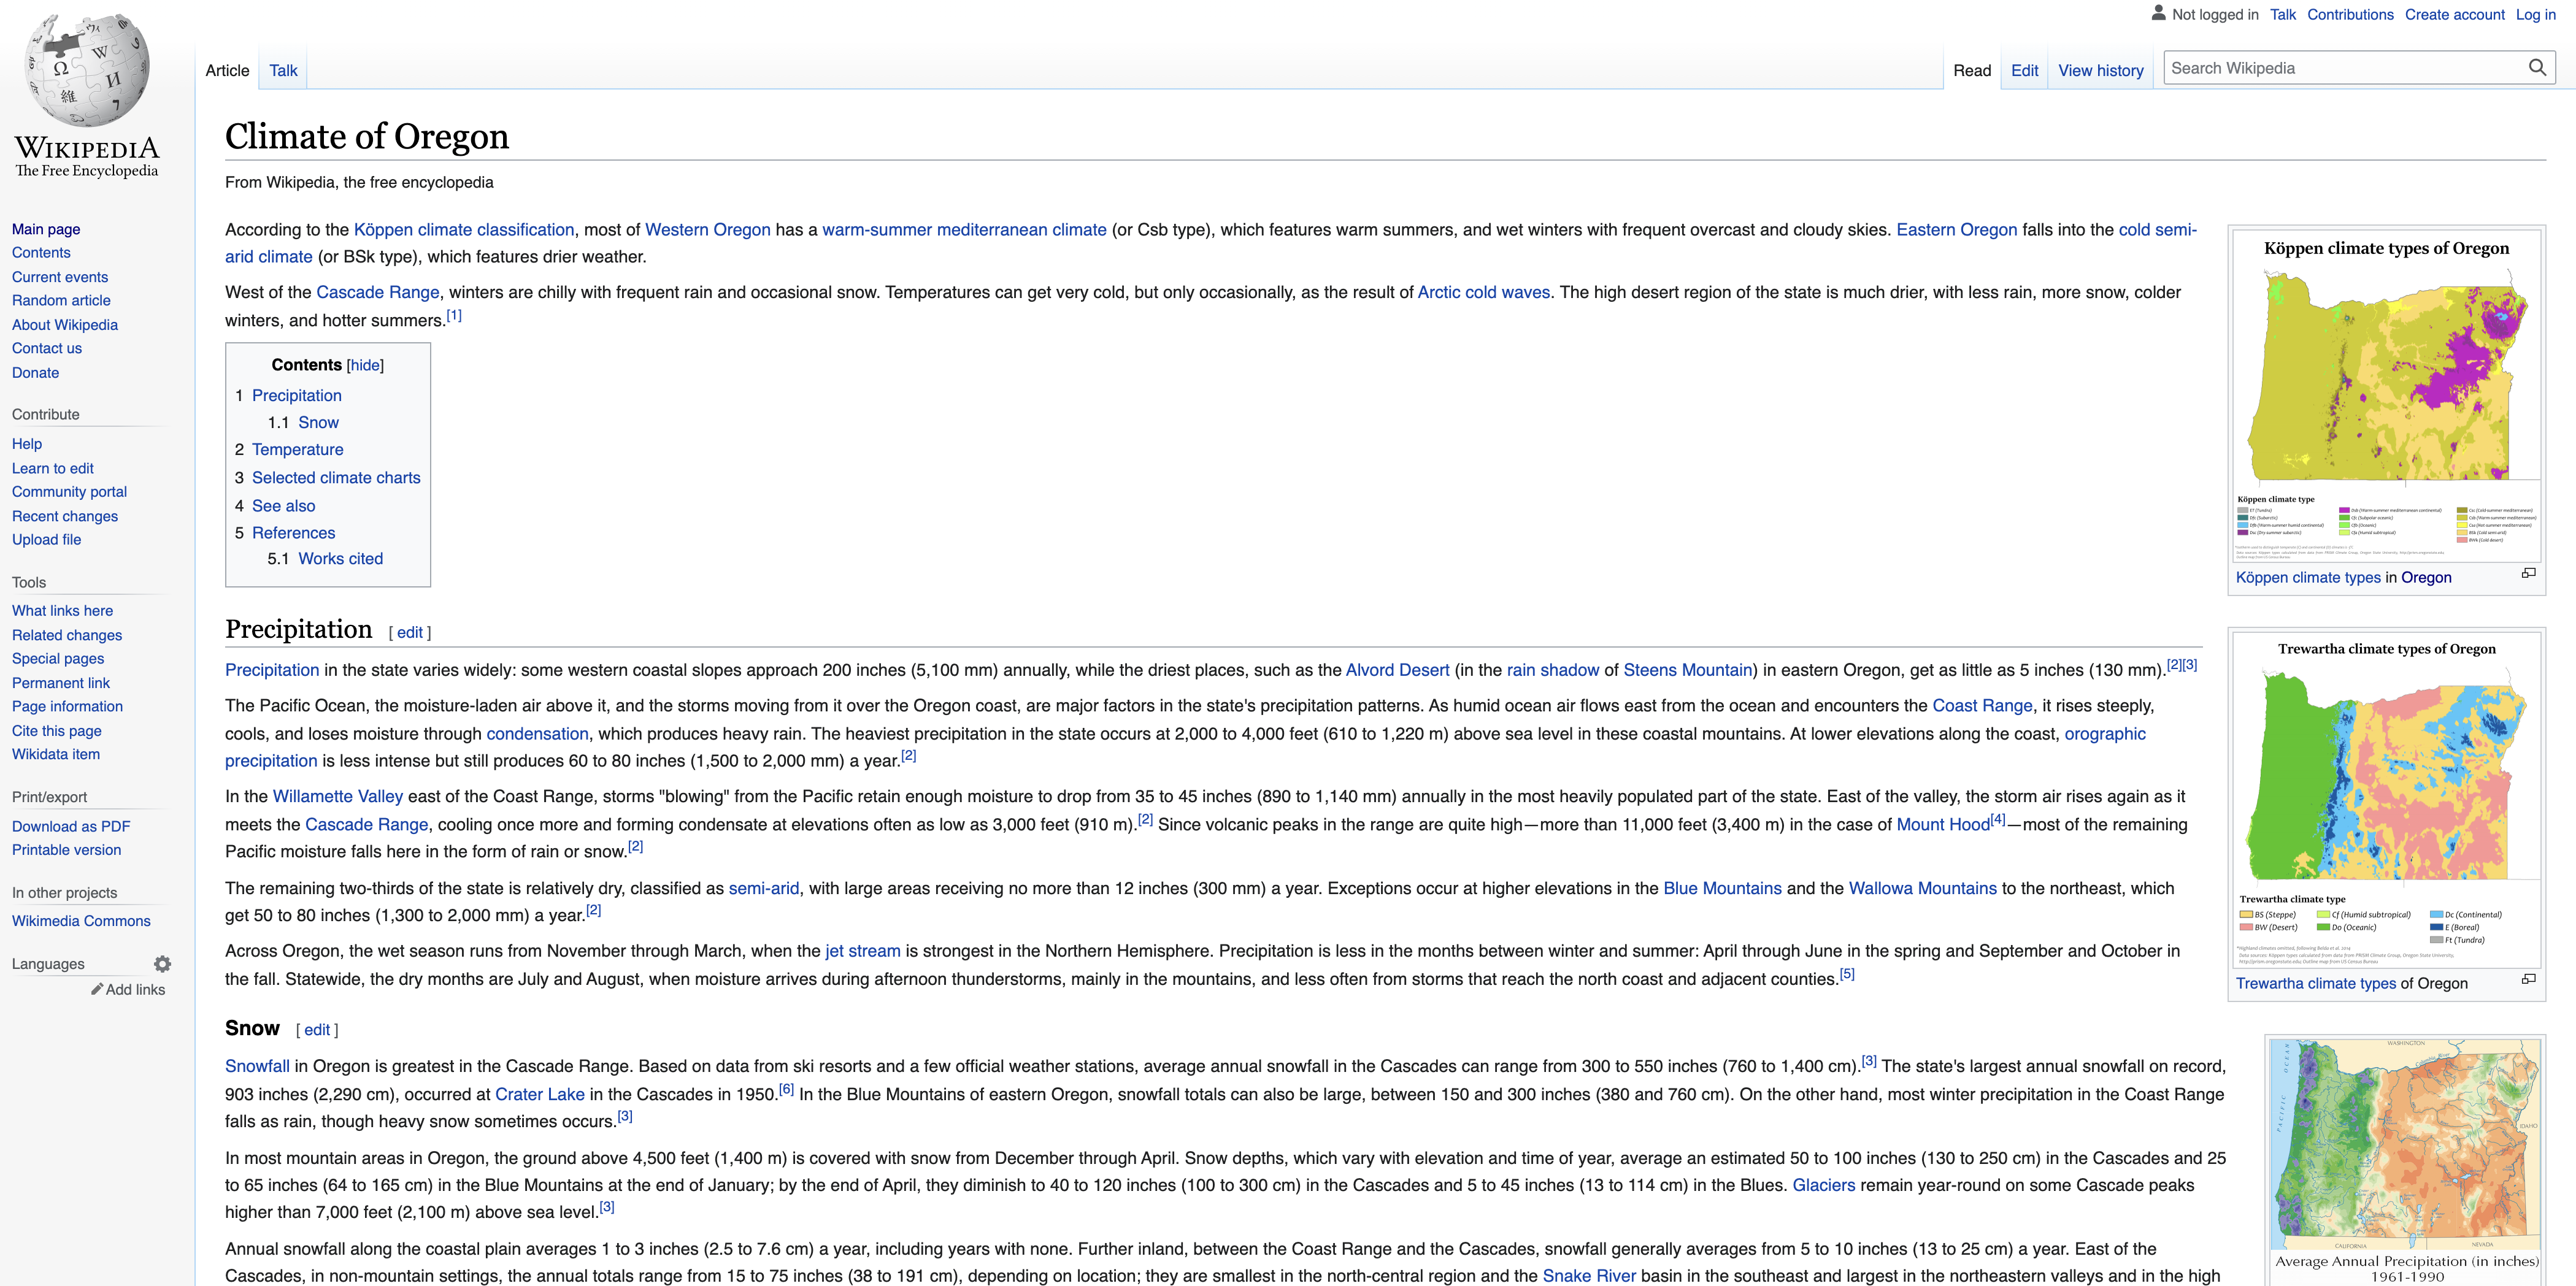Jump to Selected climate charts in Contents
This screenshot has width=2576, height=1286.
pos(336,477)
